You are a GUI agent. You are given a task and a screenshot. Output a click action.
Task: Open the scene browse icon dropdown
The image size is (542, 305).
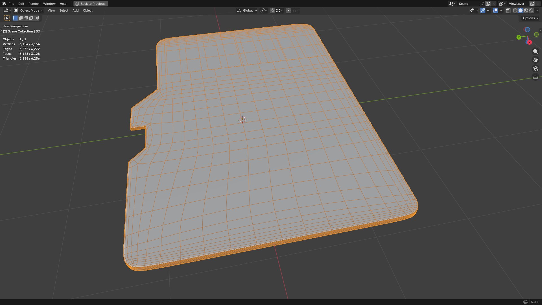(x=453, y=4)
